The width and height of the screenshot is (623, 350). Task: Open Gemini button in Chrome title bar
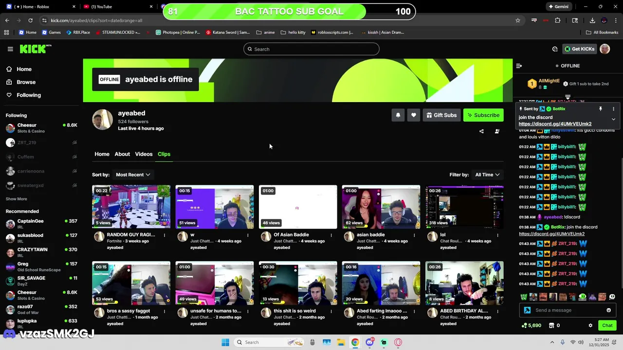558,7
